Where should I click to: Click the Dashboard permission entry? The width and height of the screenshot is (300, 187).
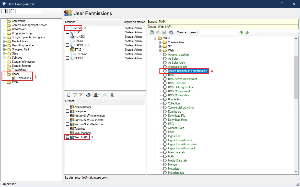pyautogui.click(x=175, y=112)
